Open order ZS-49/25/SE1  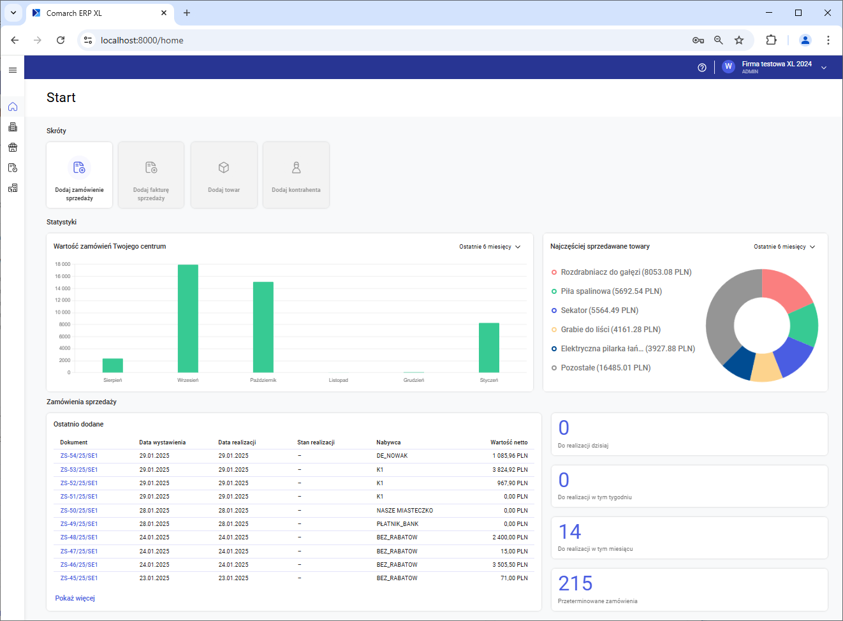[x=79, y=524]
